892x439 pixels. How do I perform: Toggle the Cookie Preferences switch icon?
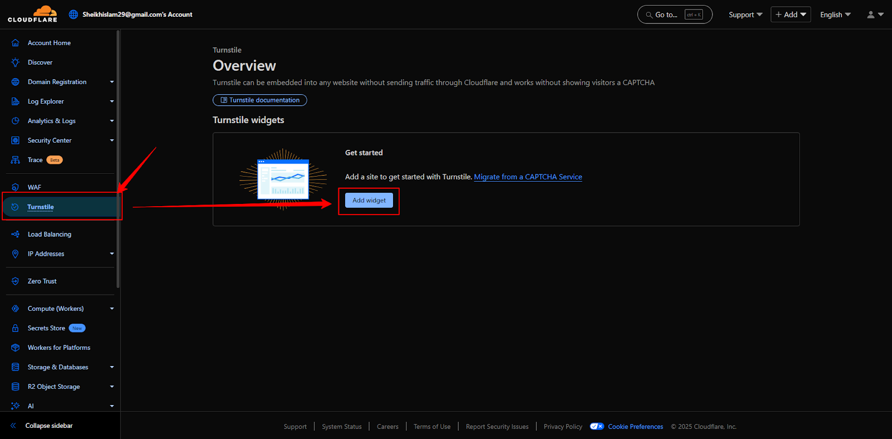[x=597, y=426]
